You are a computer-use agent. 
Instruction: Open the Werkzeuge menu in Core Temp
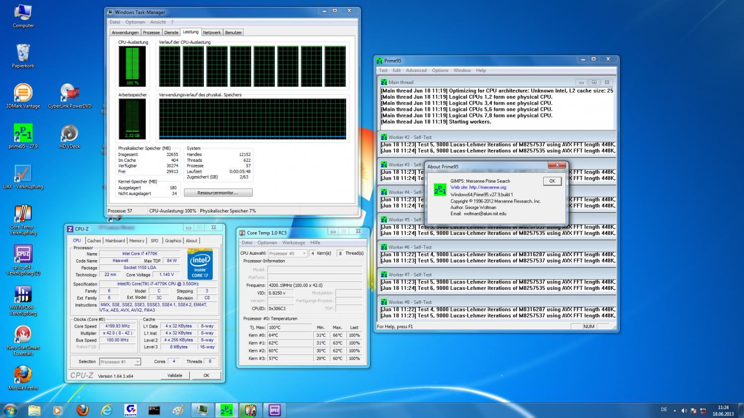point(294,243)
